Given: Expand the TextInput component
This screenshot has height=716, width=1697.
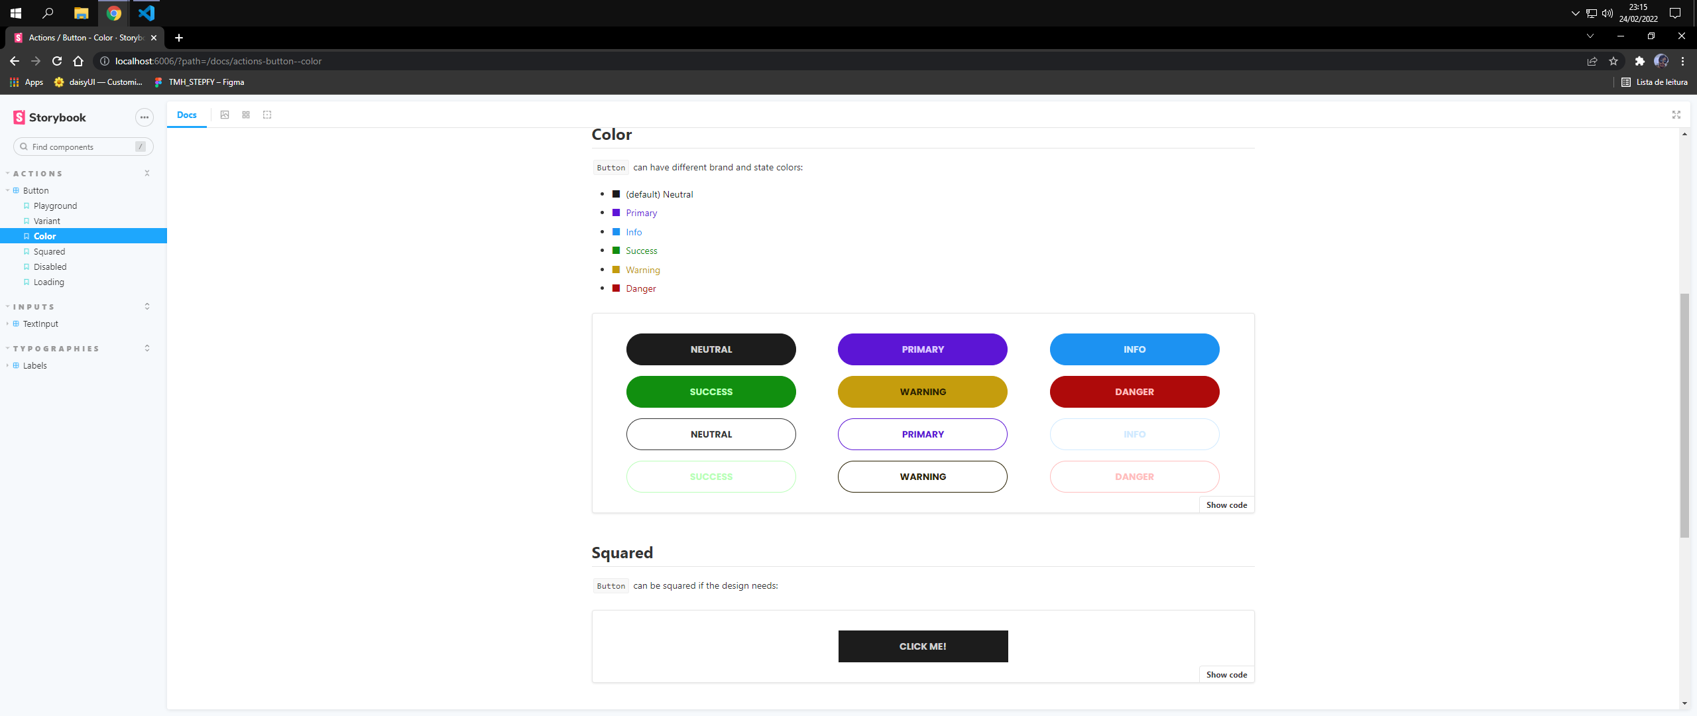Looking at the screenshot, I should 40,324.
